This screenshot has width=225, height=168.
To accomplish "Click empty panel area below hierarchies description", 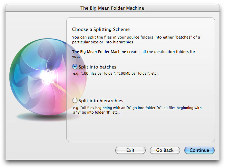I will 141,128.
